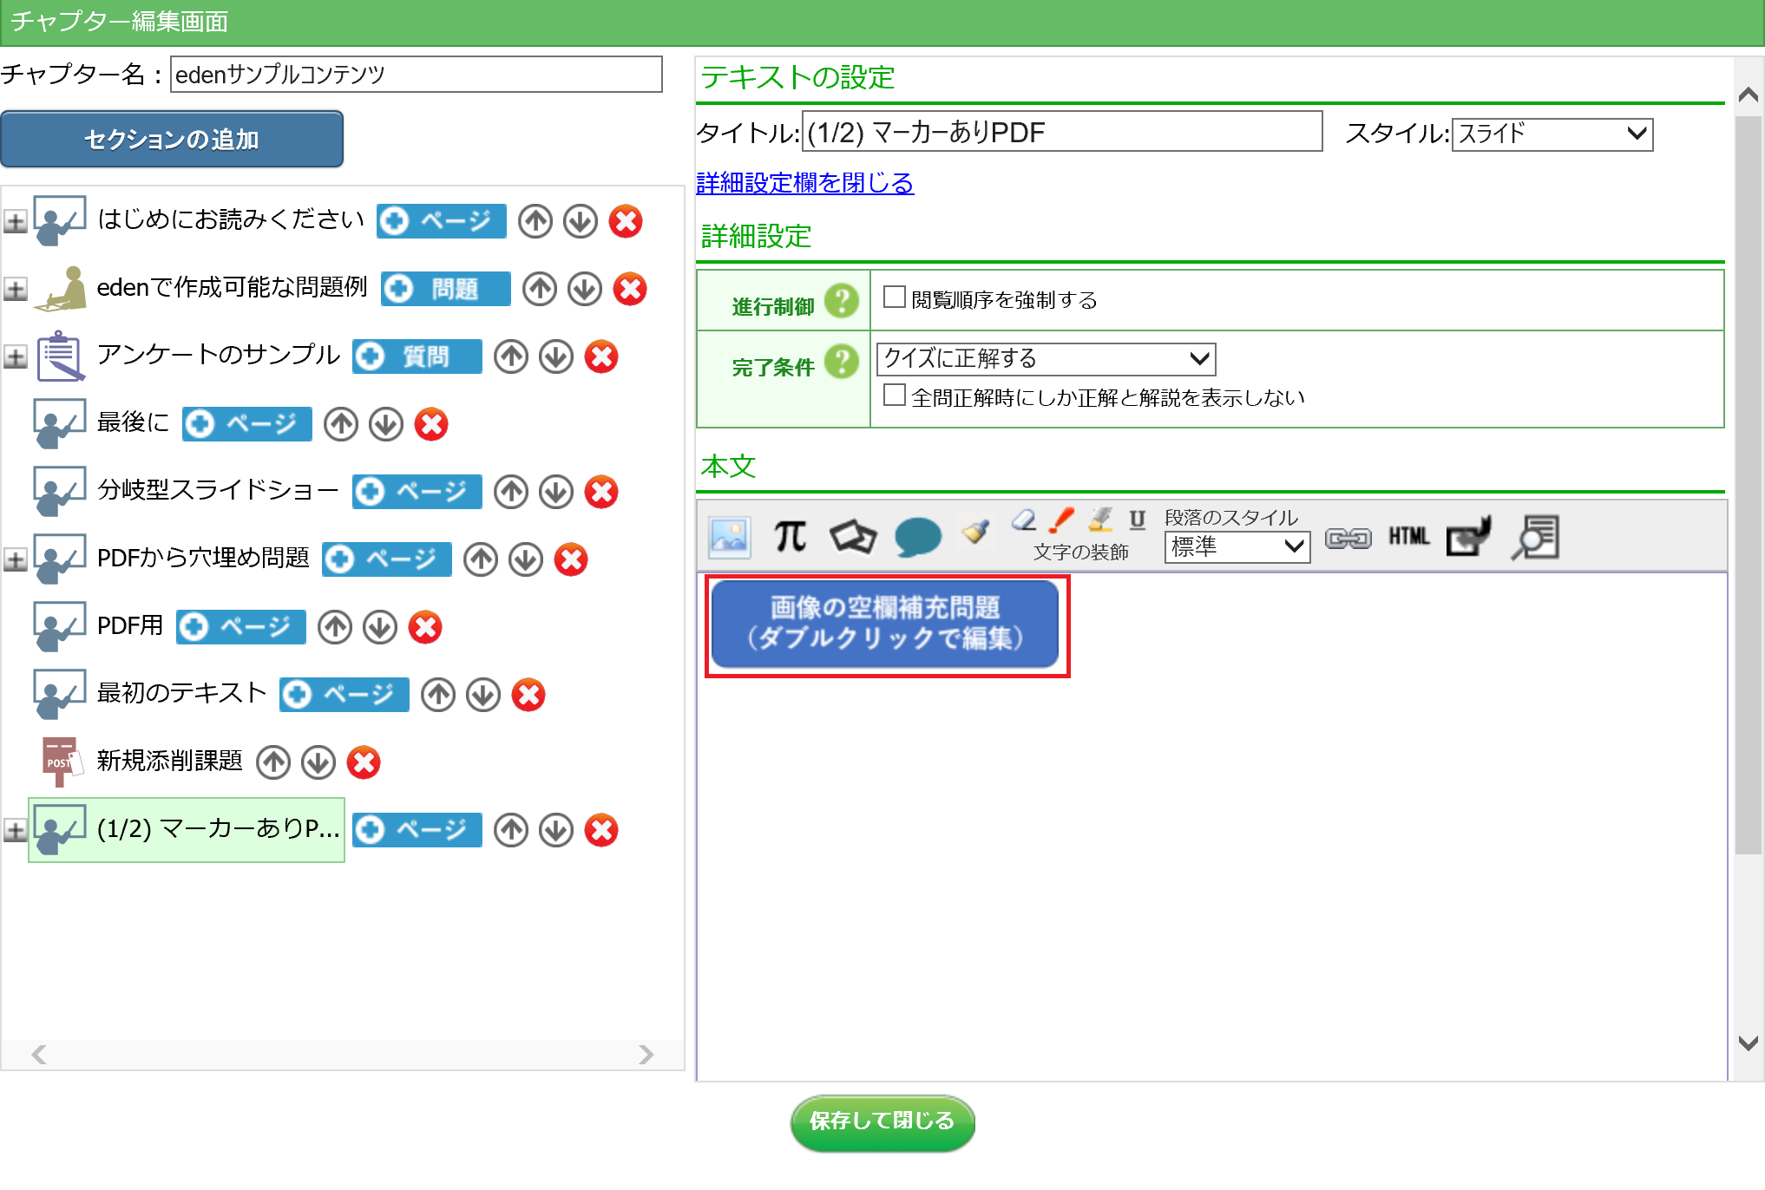
Task: Insert a math formula with the pi icon
Action: click(790, 537)
